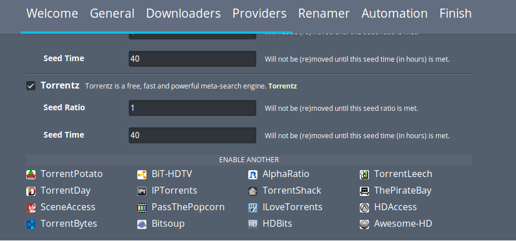Enable the ILoveTorrents provider label
The image size is (516, 241).
[x=292, y=207]
